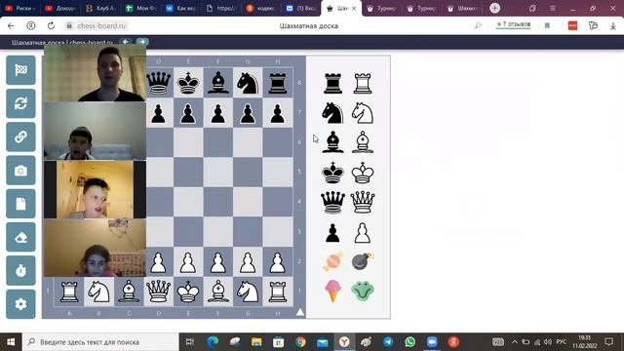Open a new browser tab with plus
The width and height of the screenshot is (624, 351).
[494, 8]
